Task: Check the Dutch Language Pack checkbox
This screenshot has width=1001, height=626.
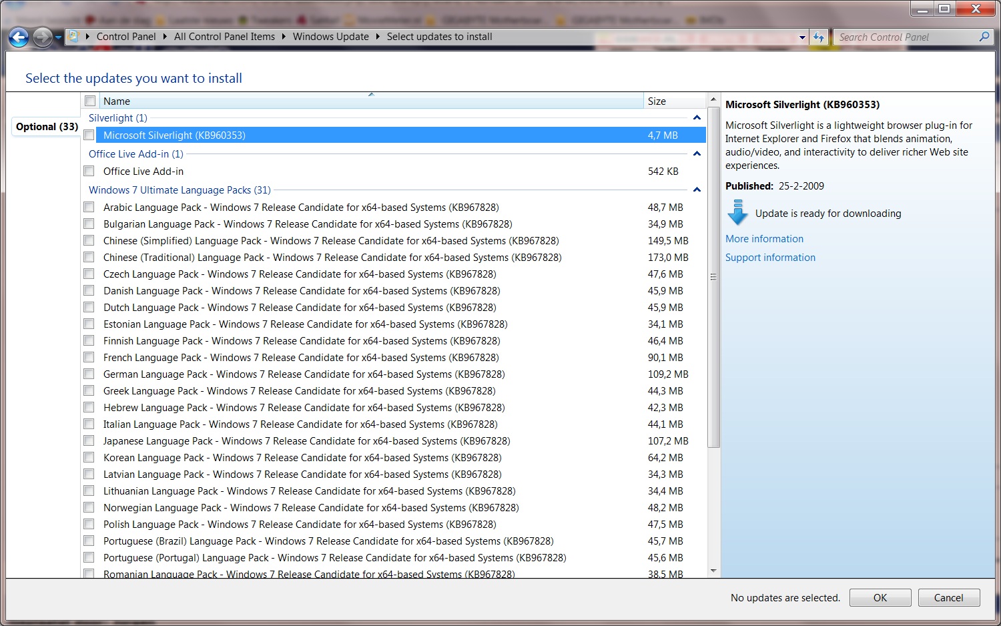Action: [89, 307]
